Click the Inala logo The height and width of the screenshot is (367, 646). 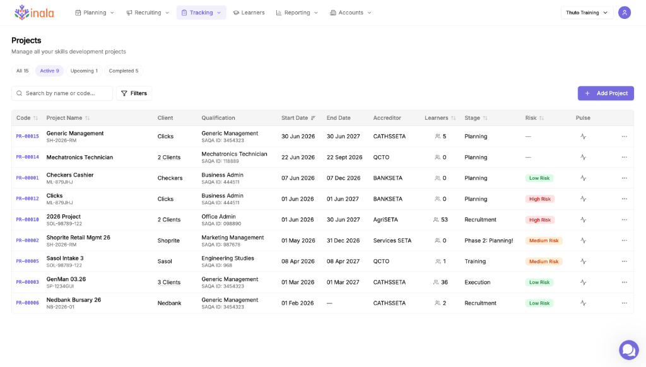pos(34,13)
